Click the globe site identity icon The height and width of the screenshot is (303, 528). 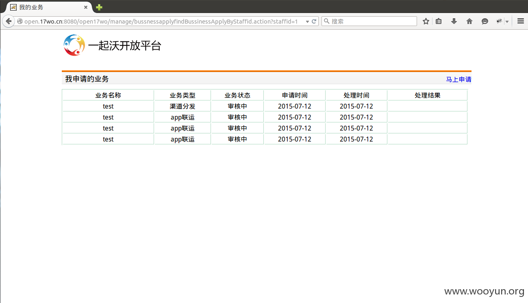pos(20,21)
